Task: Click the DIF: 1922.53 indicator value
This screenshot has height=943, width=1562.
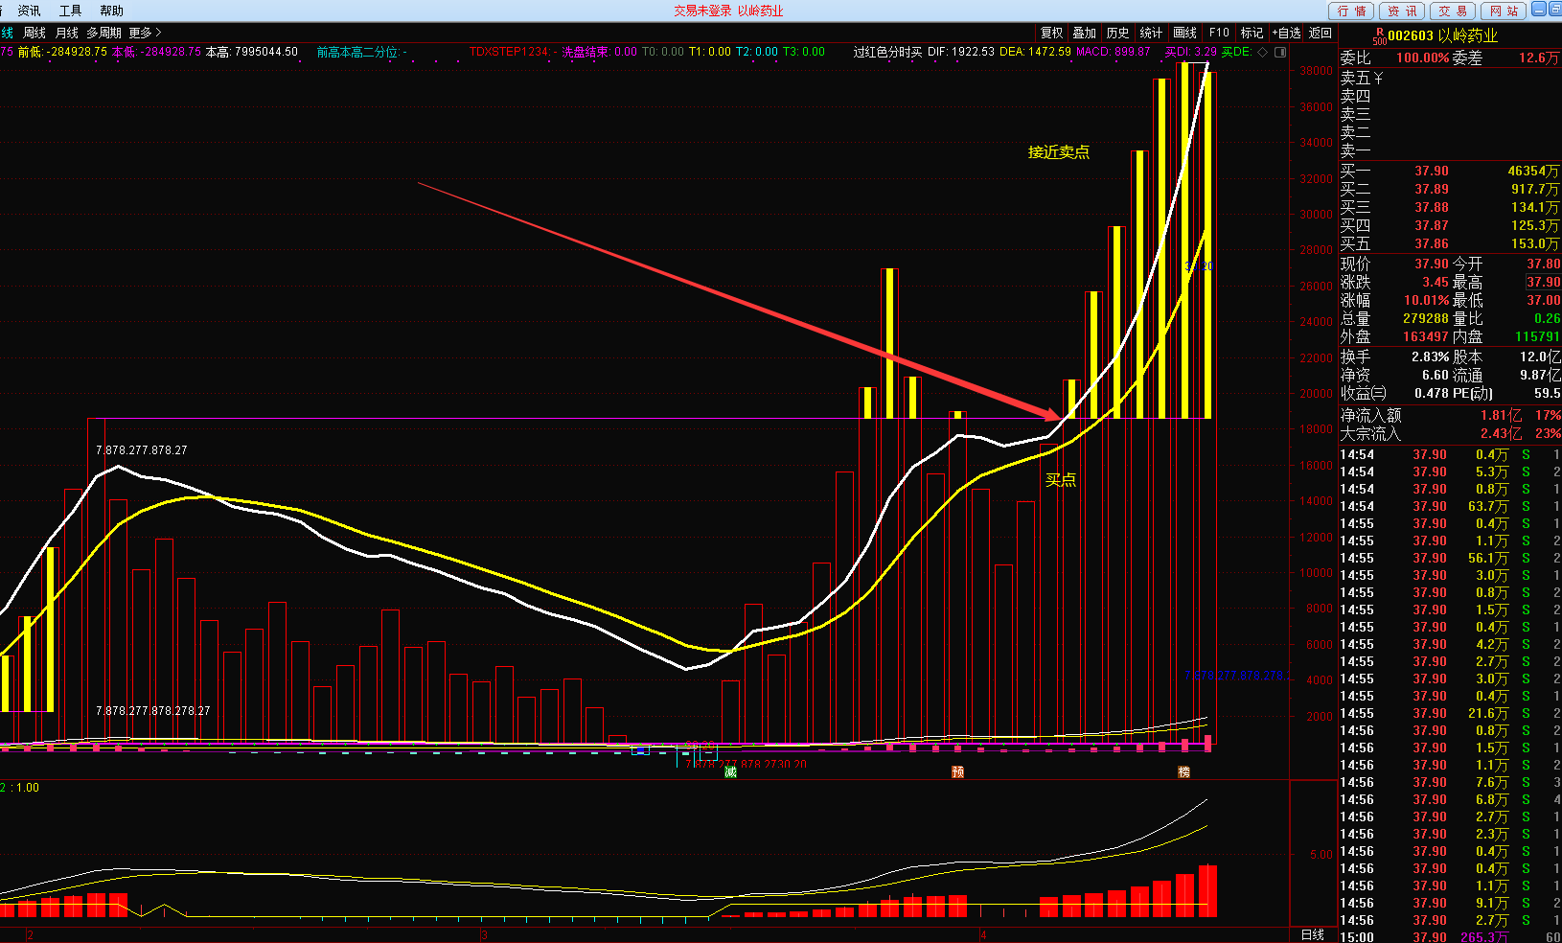Action: pos(961,52)
